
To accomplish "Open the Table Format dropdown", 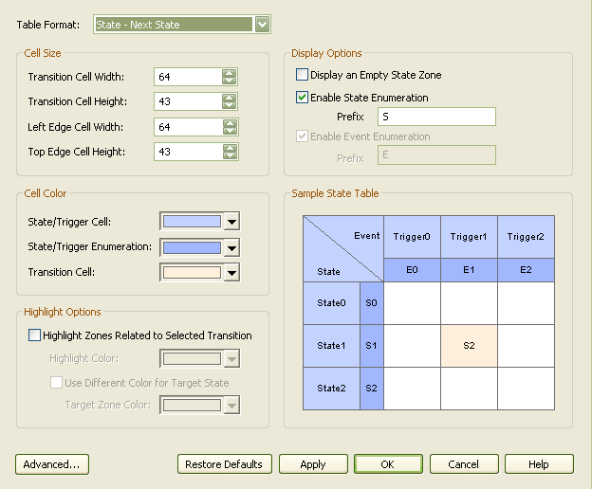I will [x=263, y=25].
